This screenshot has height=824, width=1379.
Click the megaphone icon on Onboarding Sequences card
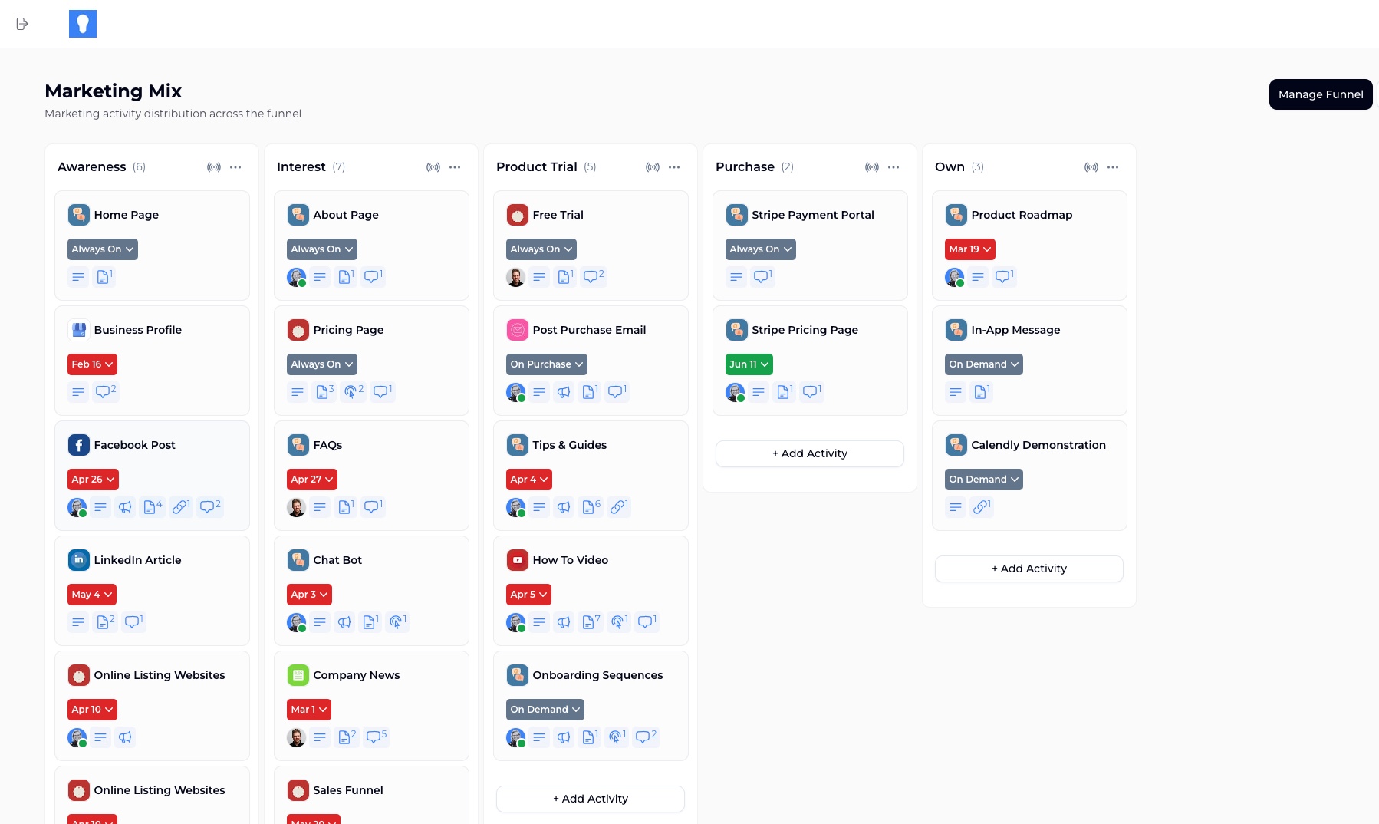pyautogui.click(x=564, y=737)
